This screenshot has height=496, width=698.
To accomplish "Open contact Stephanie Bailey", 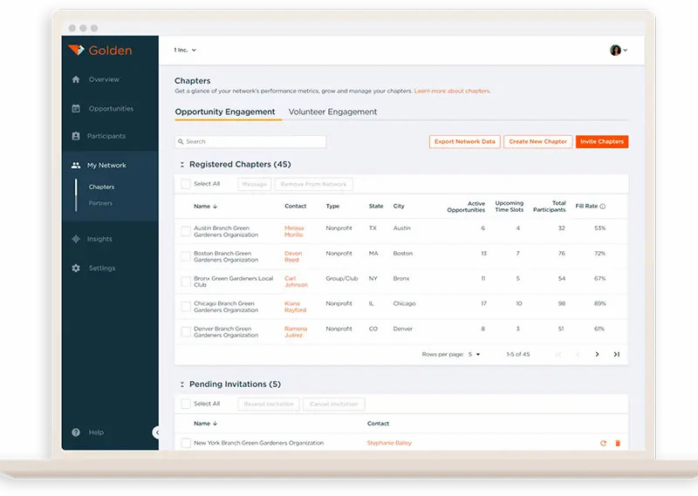I will [x=389, y=443].
